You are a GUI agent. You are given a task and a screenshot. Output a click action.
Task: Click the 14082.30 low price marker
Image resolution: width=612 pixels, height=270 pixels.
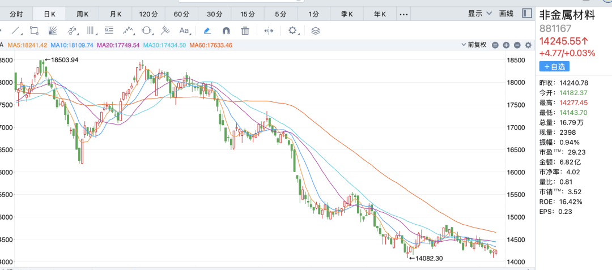click(425, 258)
